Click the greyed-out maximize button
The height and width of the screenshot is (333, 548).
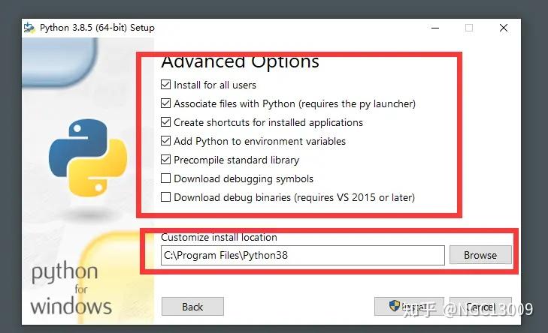(x=469, y=28)
